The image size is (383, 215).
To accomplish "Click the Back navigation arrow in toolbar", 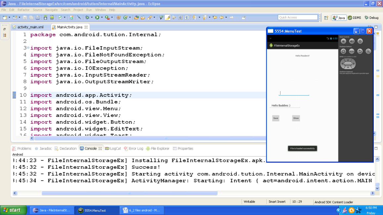I will tap(222, 18).
